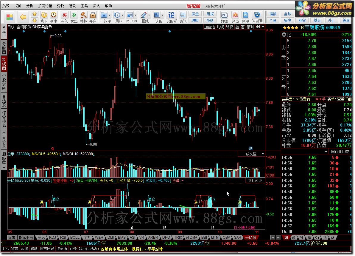Expand the 自选股 dropdown arrow
The height and width of the screenshot is (256, 355).
coord(110,15)
